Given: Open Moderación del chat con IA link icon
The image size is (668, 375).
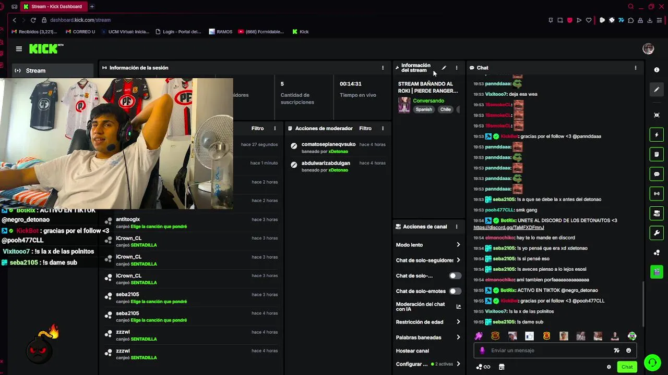Looking at the screenshot, I should coord(458,307).
